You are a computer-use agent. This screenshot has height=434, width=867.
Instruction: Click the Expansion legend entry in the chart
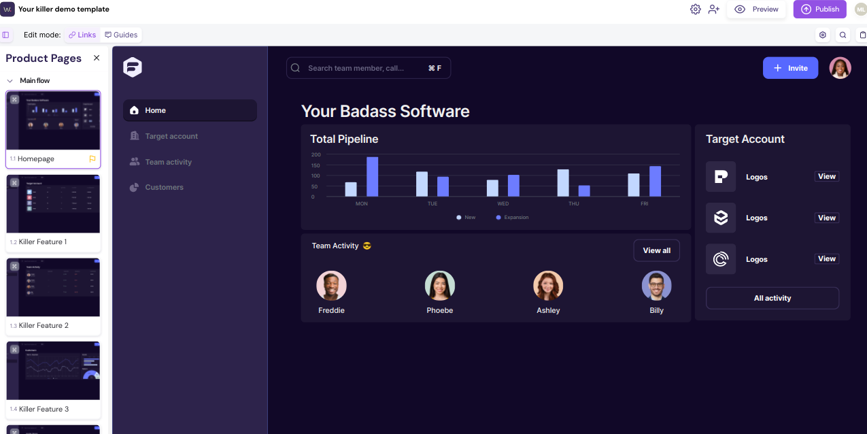click(x=512, y=218)
